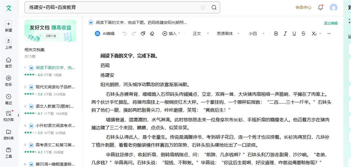Open the 小四 font size dropdown
This screenshot has width=351, height=167.
(x=256, y=33)
